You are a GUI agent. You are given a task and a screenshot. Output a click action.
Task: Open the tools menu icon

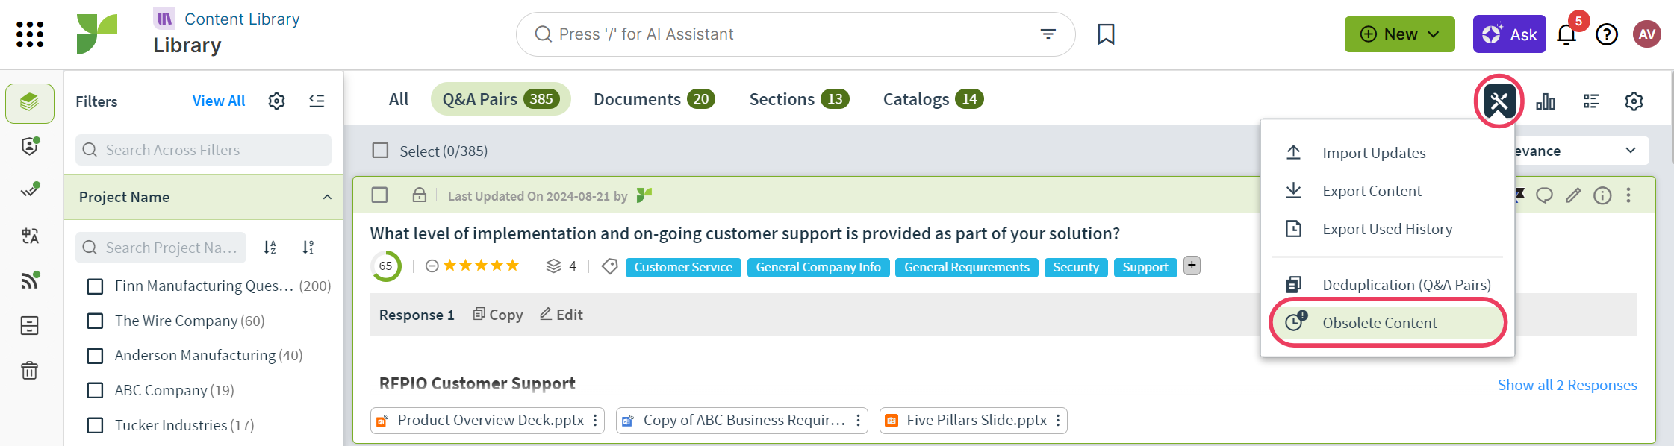pos(1499,101)
